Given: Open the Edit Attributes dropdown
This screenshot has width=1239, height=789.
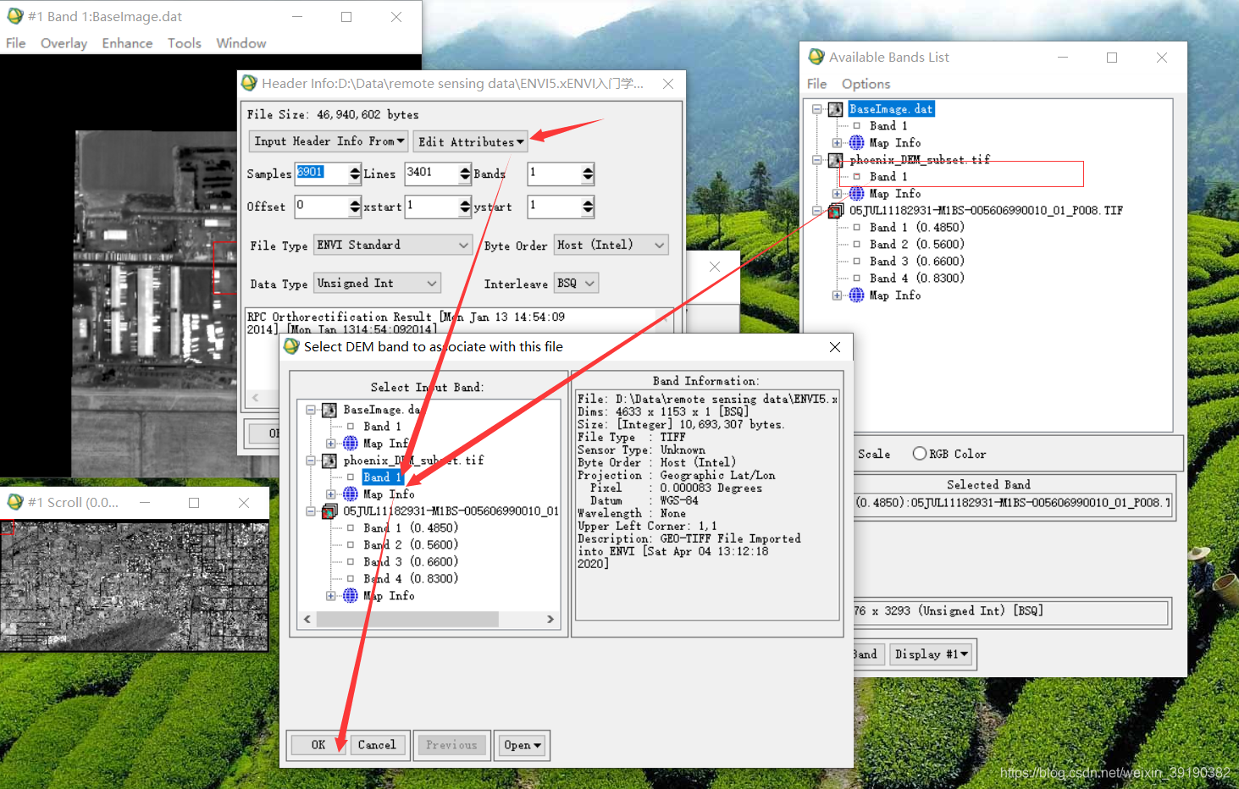Looking at the screenshot, I should point(471,141).
